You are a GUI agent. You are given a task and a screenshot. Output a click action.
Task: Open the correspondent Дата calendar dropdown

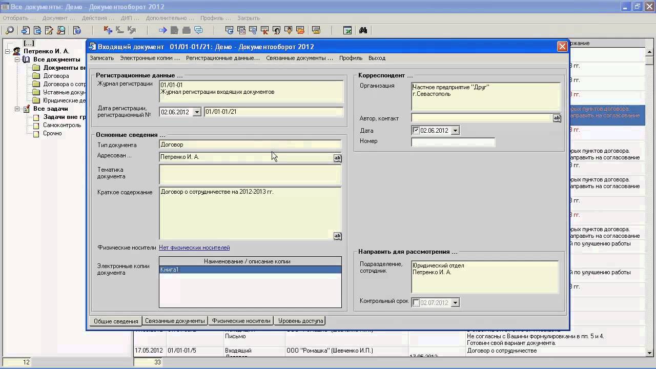(455, 131)
